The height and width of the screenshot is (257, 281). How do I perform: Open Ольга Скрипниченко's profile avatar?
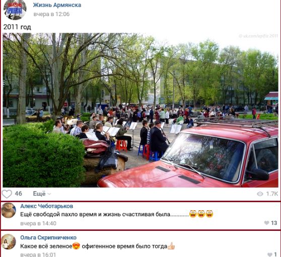[9, 242]
